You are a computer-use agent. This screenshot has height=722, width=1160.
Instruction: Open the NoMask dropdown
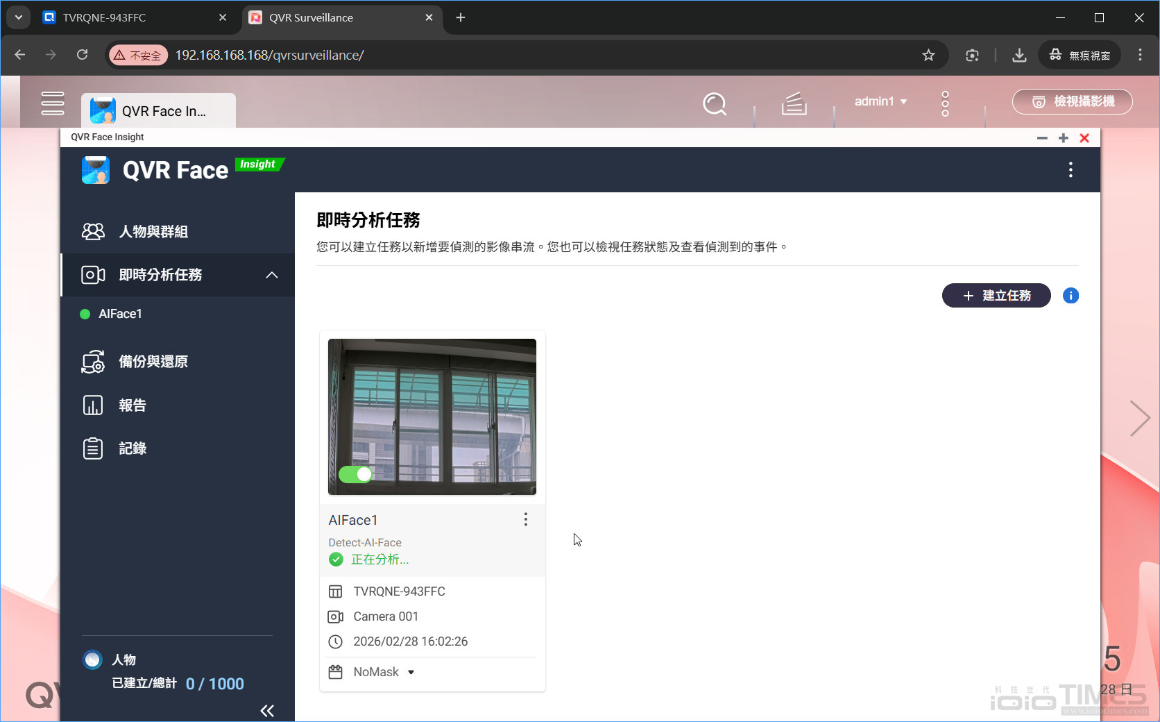coord(411,671)
